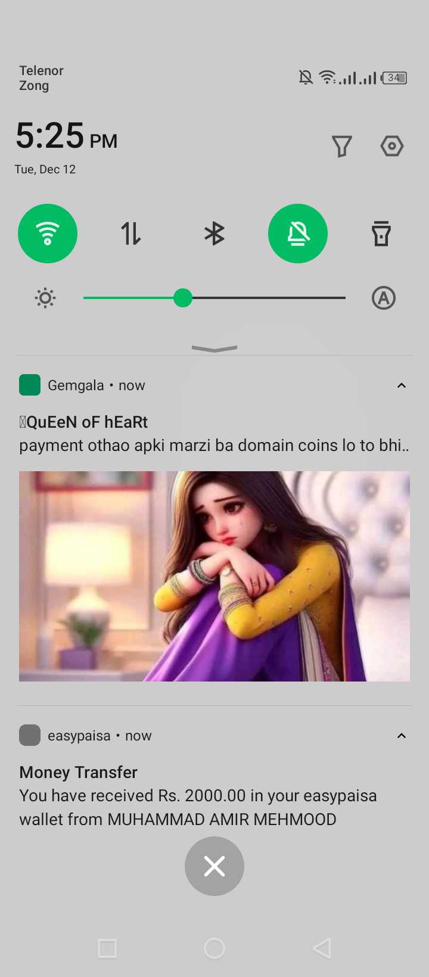This screenshot has height=977, width=429.
Task: Tap the recent apps square button
Action: [x=107, y=948]
